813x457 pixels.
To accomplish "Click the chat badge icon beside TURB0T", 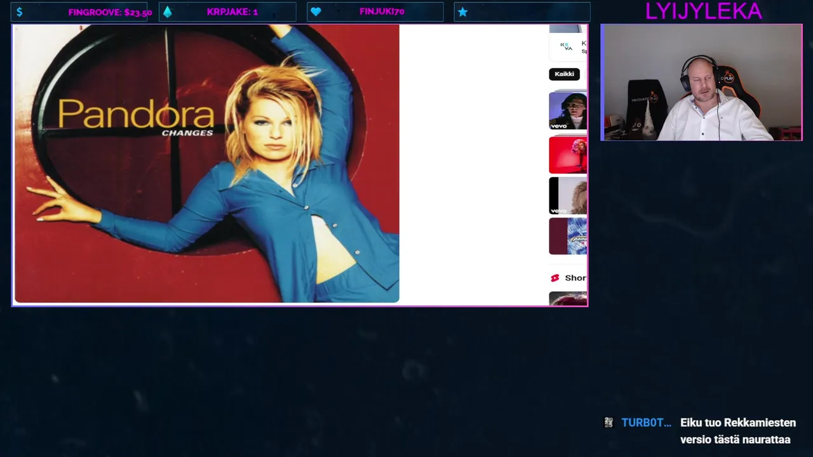I will click(x=608, y=423).
